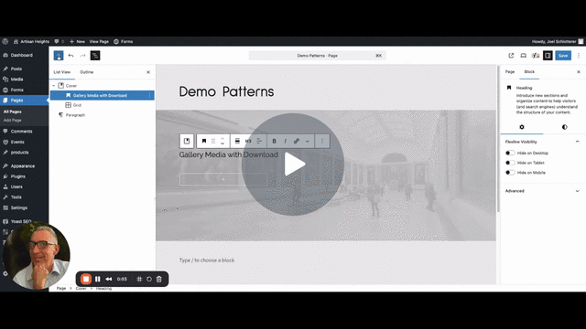Open the block Styles half-circle tab
This screenshot has height=329, width=586.
point(564,127)
